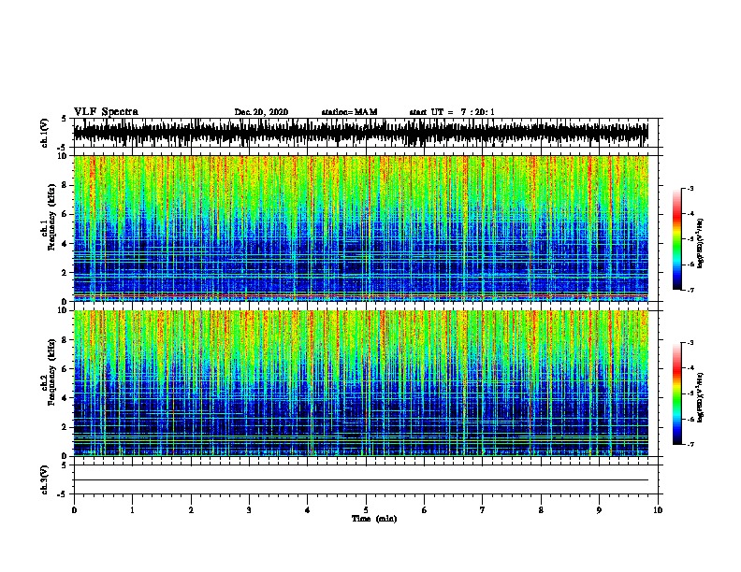Click the "ch.3(V)" axis label

click(44, 479)
